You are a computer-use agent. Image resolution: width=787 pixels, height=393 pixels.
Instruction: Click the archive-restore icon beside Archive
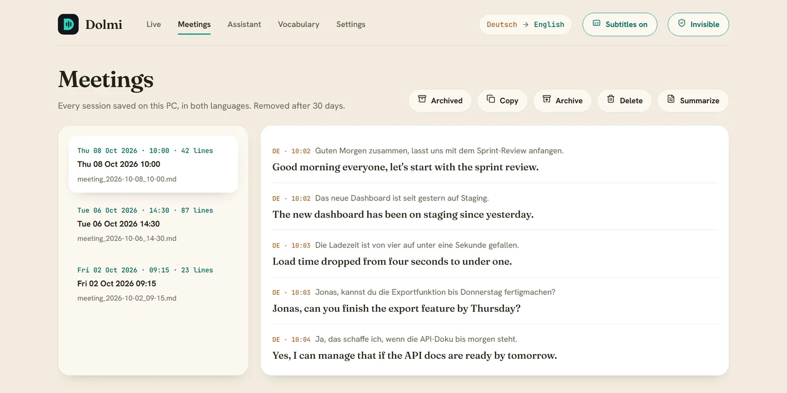(x=546, y=99)
